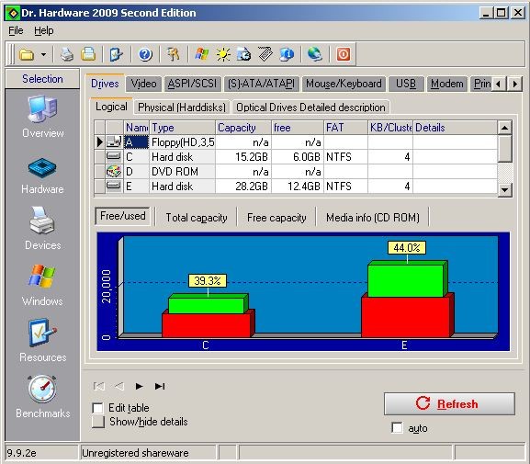Click the Capacity column header
Screen dimensions: 530x464
pyautogui.click(x=243, y=128)
